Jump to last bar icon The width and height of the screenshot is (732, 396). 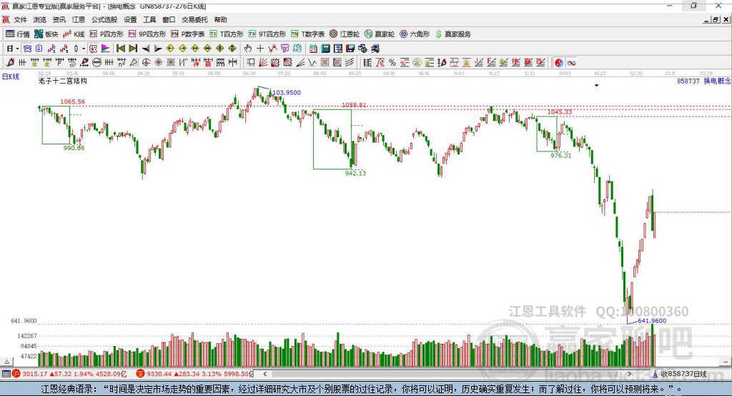point(133,49)
